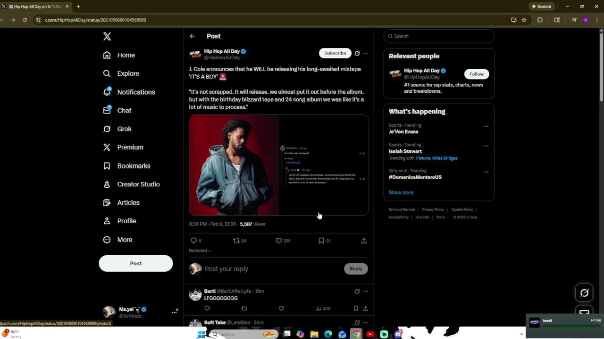
Task: Bookmark this page with the star icon
Action: point(524,20)
